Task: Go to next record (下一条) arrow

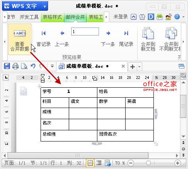Action: click(108, 33)
